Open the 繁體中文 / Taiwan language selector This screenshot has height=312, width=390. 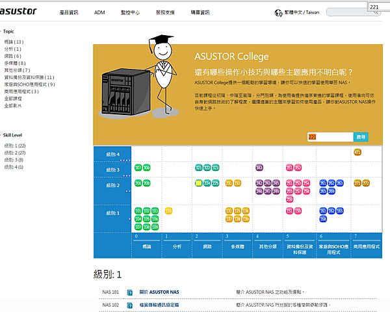(302, 12)
